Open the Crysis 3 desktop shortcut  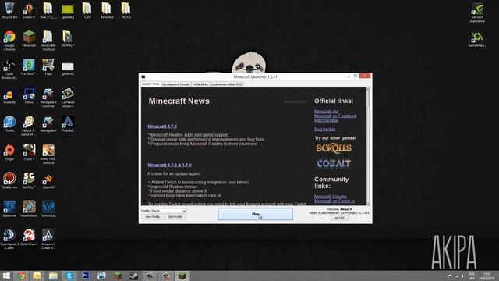pyautogui.click(x=29, y=152)
